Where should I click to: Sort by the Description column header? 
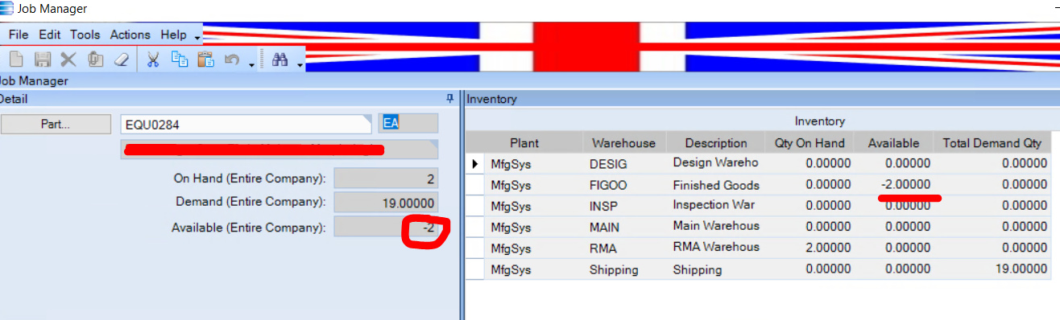[x=716, y=143]
